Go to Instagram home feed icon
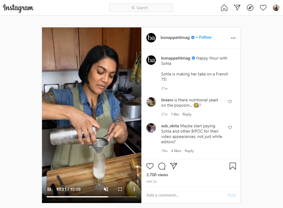 coord(224,8)
